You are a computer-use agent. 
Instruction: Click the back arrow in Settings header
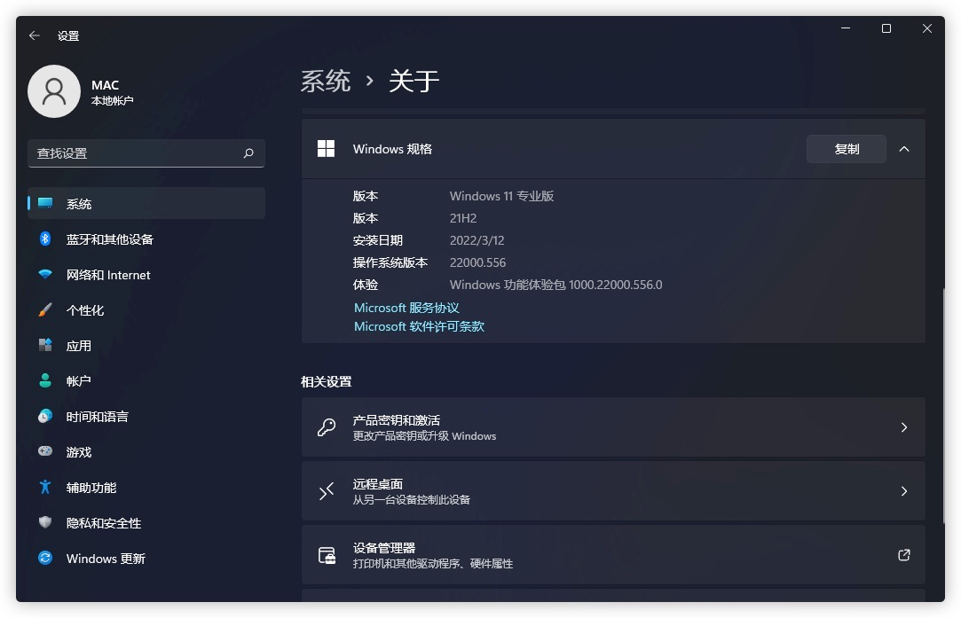(35, 35)
